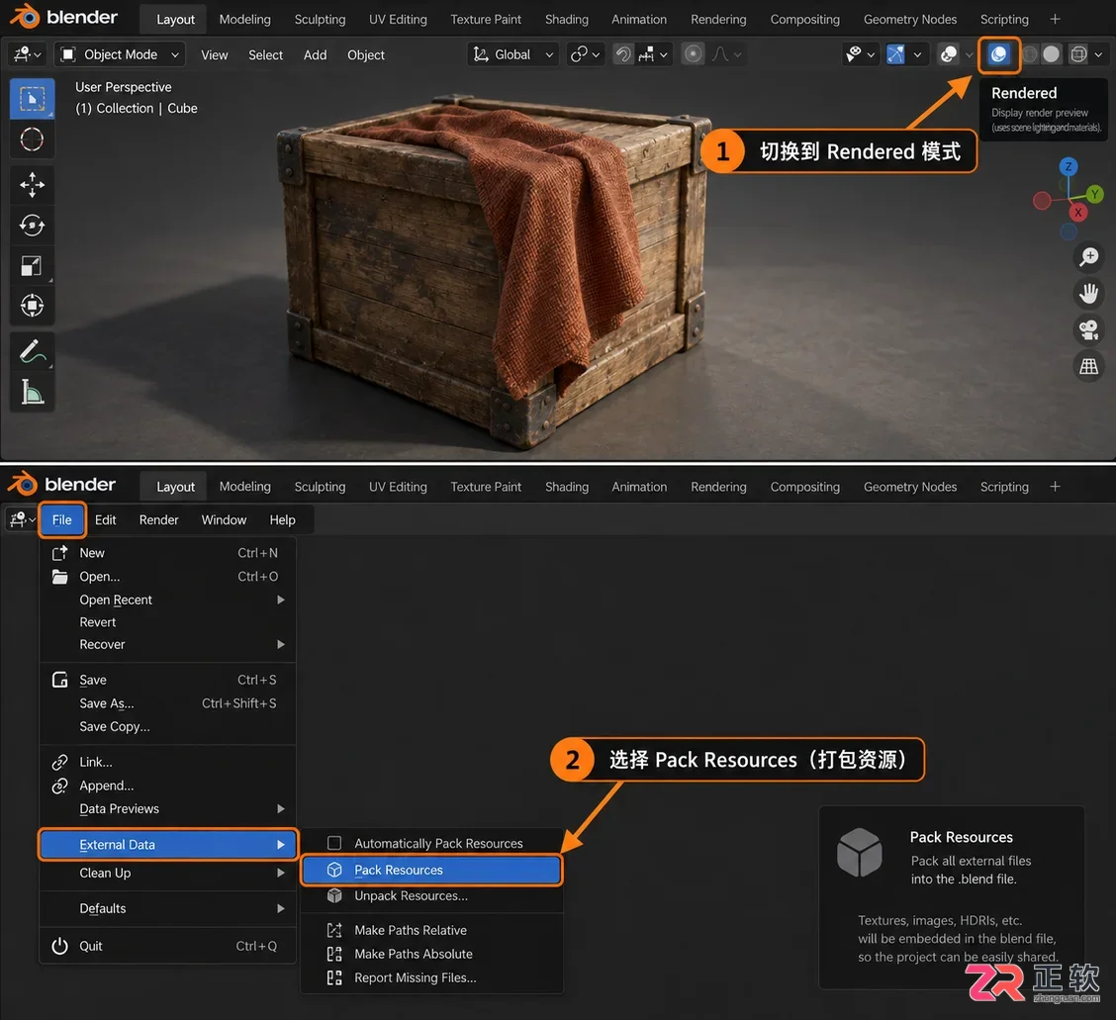Screen dimensions: 1116x1020
Task: Open the gizmo options dropdown arrow
Action: coord(917,54)
